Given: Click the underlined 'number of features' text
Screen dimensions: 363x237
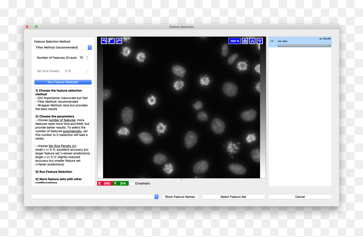Looking at the screenshot, I should [x=62, y=120].
